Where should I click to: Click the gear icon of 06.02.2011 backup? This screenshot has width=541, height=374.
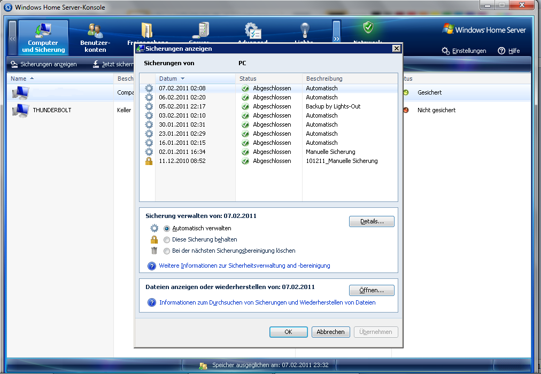pyautogui.click(x=149, y=97)
